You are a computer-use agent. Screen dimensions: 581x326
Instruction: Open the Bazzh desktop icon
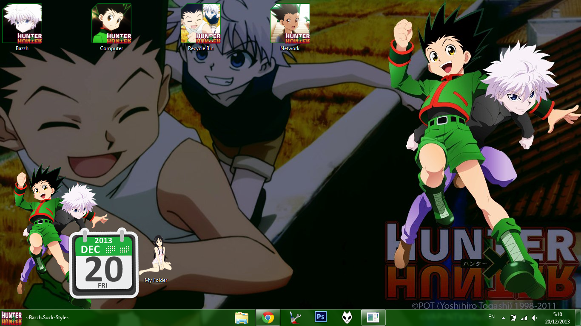(22, 27)
